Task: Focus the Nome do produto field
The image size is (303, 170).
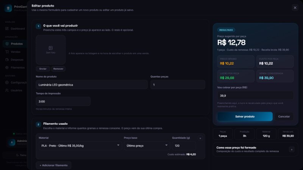Action: [92, 85]
